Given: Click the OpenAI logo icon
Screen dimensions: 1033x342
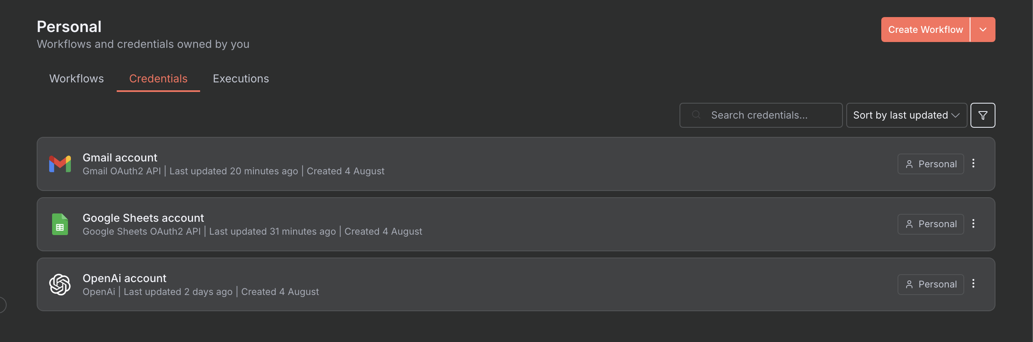Looking at the screenshot, I should pos(60,285).
